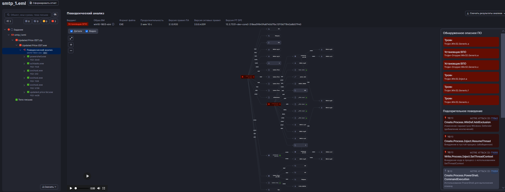Click the info icon next to win10-1803-x64
The height and width of the screenshot is (192, 505).
113,24
